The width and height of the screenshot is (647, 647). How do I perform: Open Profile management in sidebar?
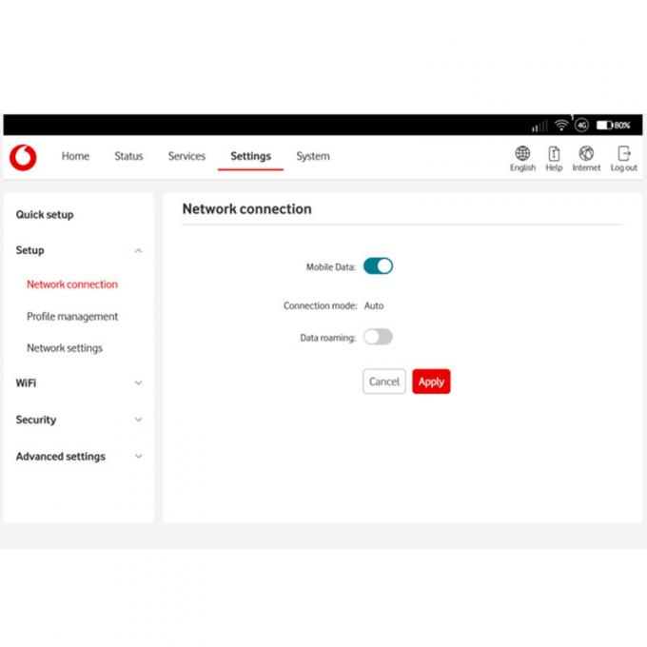tap(72, 317)
